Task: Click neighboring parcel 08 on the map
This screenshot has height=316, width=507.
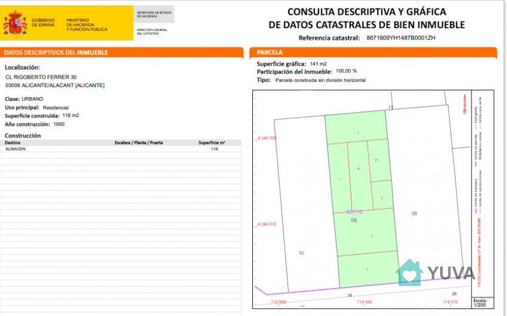Action: click(415, 213)
